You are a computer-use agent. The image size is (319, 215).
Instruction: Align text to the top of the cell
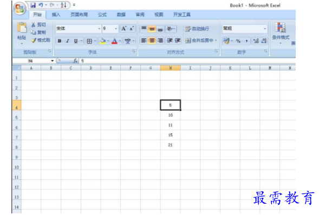tap(144, 29)
